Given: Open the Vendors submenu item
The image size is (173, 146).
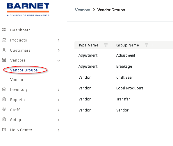Looking at the screenshot, I should click(x=18, y=80).
